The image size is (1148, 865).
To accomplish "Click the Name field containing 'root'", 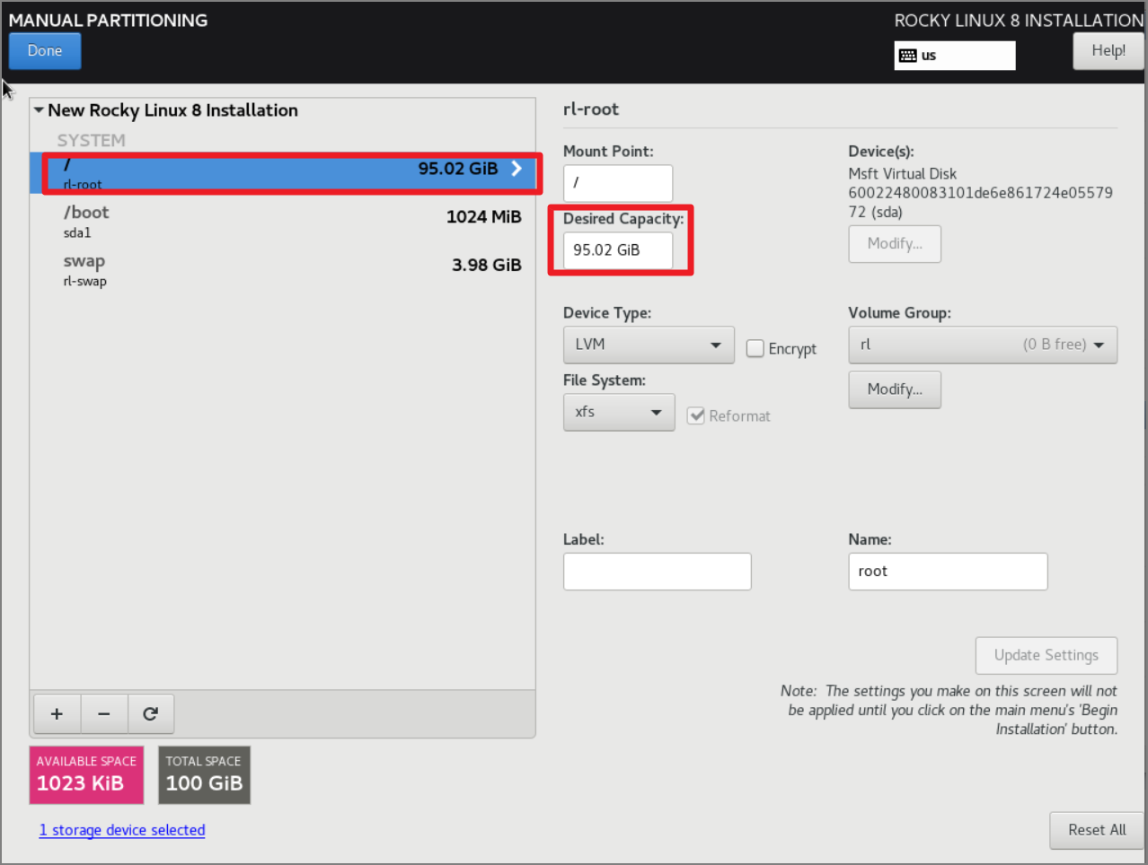I will (x=948, y=572).
